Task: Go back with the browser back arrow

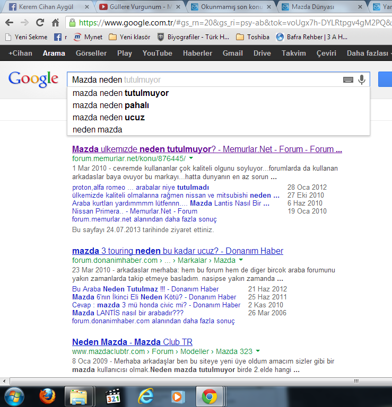Action: click(10, 23)
